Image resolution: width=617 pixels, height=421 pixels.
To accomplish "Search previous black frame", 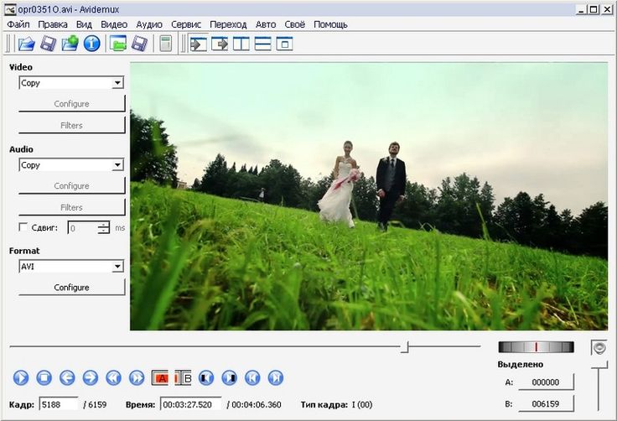I will [x=206, y=377].
